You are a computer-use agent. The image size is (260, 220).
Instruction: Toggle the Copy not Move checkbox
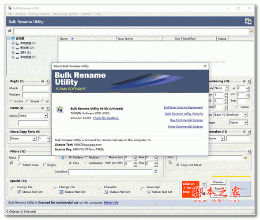tap(178, 165)
